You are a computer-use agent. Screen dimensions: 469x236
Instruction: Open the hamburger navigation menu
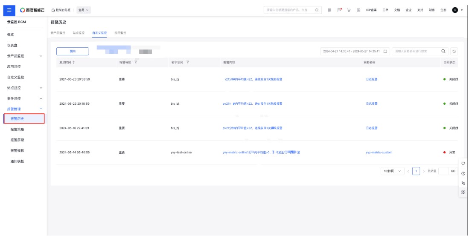pos(9,10)
